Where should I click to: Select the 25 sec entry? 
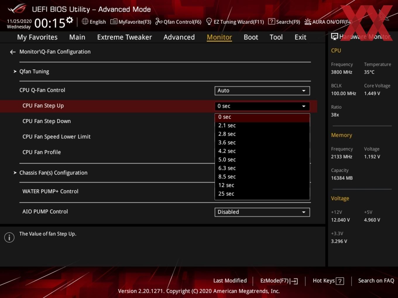262,194
